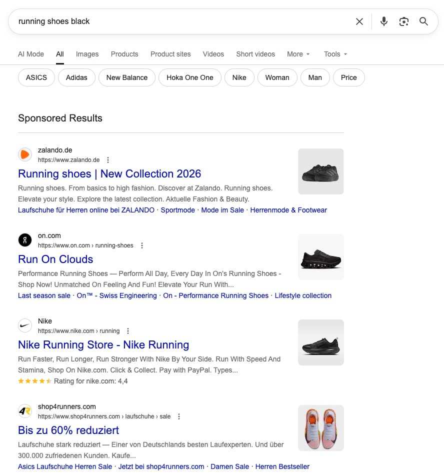
Task: Click the 'Sponsored Results' heading
Action: click(60, 118)
